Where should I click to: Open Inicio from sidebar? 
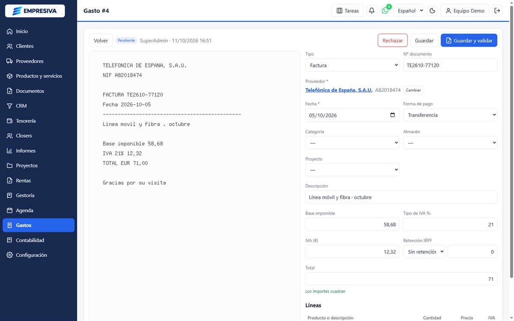(39, 31)
